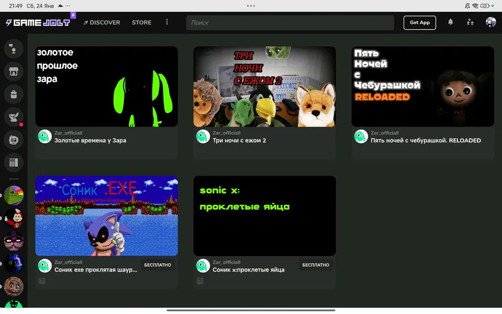This screenshot has height=314, width=502.
Task: Open notifications bell
Action: pos(451,22)
